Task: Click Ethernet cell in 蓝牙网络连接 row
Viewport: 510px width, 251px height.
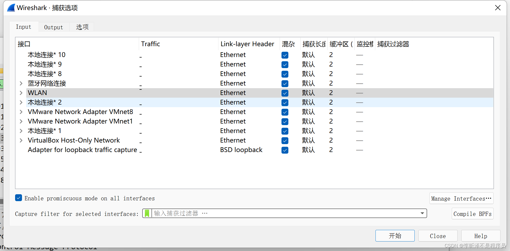Action: pyautogui.click(x=233, y=83)
